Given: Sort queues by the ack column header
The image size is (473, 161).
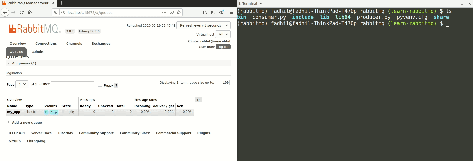Looking at the screenshot, I should (x=180, y=106).
